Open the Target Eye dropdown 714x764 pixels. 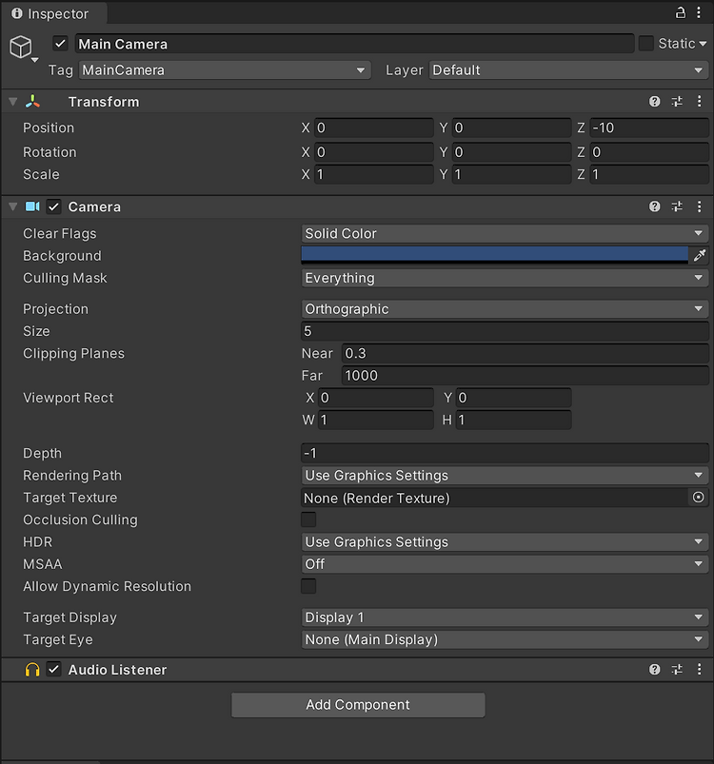tap(505, 639)
